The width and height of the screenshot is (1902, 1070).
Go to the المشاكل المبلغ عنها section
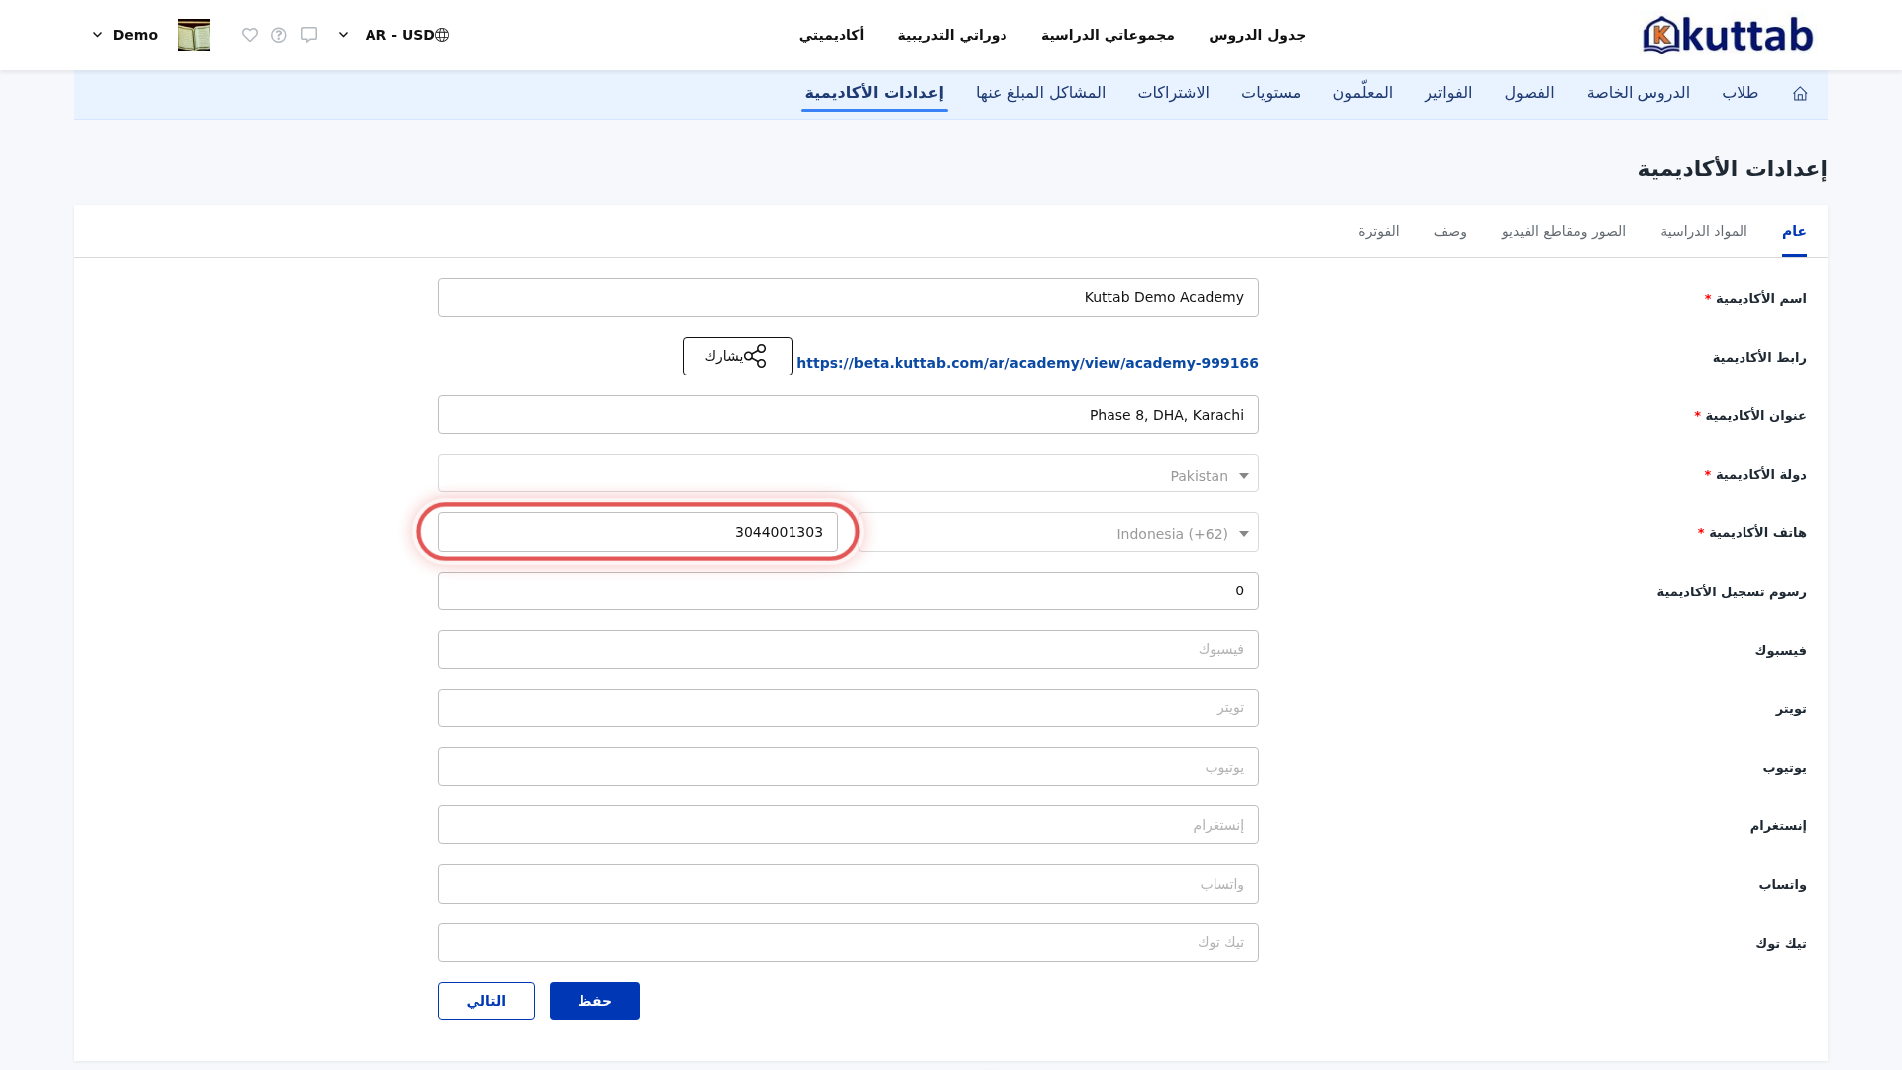[x=1041, y=93]
